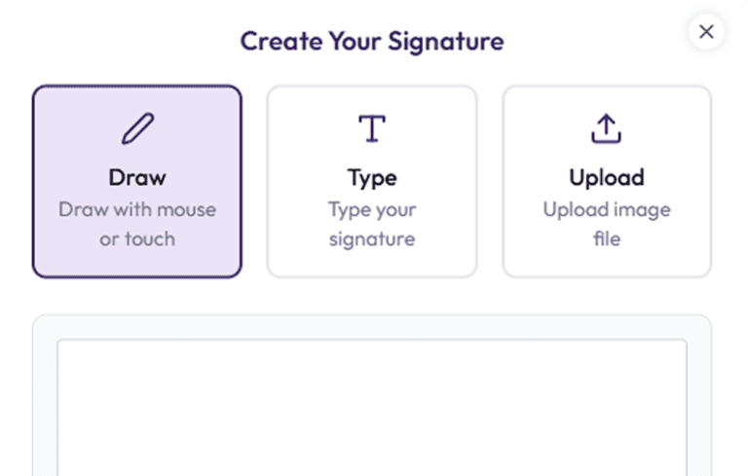748x476 pixels.
Task: Click 'Upload image file' description
Action: pos(607,224)
